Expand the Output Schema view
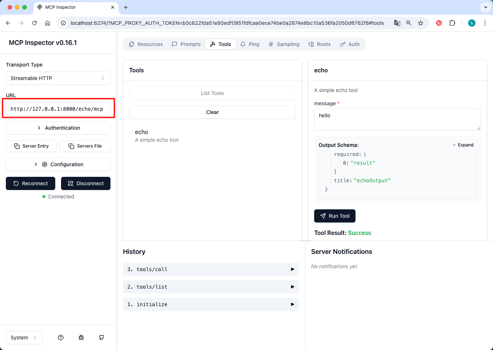Viewport: 493px width, 350px height. pos(463,145)
